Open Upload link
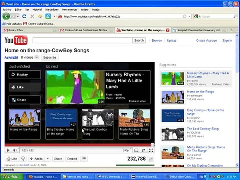Screen dimensions: 240x180 [x=171, y=40]
